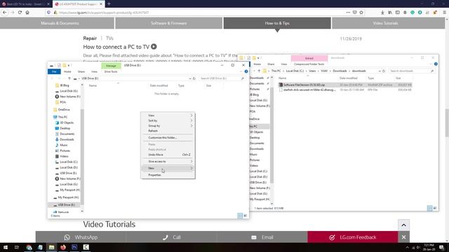Open the File tab in the USB Drive window
This screenshot has height=252, width=449.
[54, 71]
